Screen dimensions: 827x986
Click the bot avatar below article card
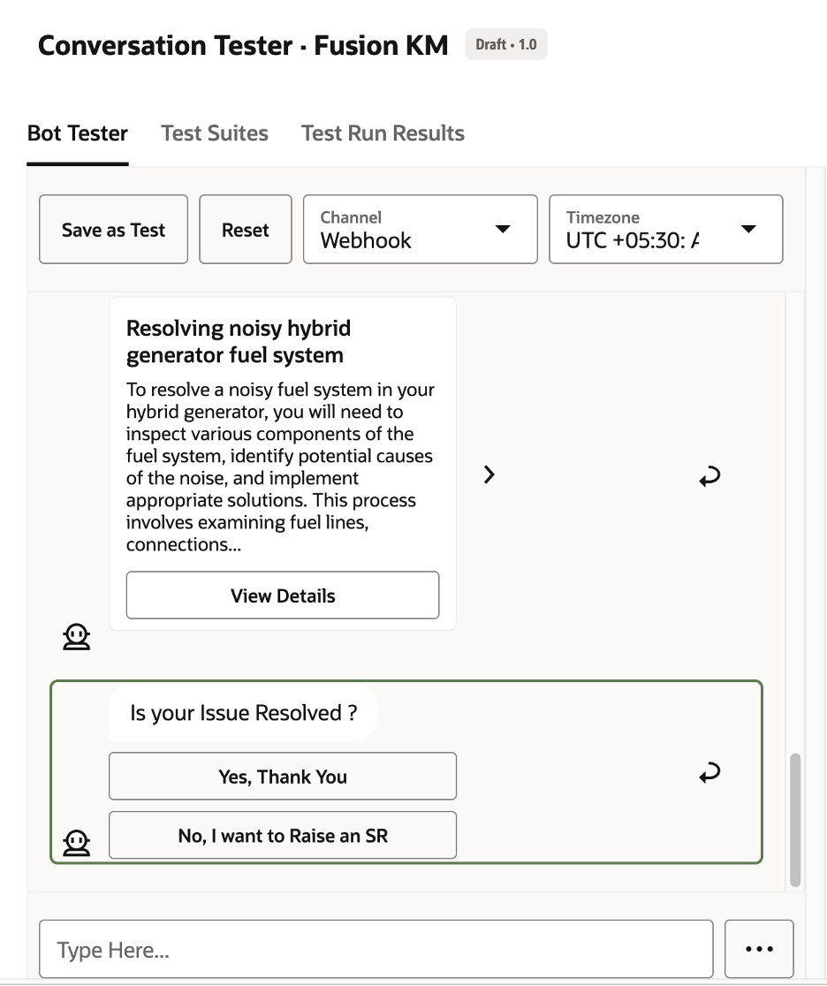pyautogui.click(x=76, y=636)
